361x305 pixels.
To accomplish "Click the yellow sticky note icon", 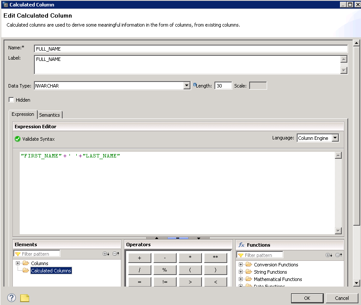I will click(24, 298).
